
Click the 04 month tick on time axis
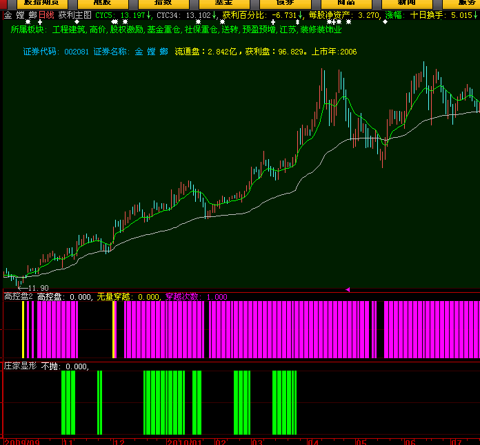[x=313, y=442]
